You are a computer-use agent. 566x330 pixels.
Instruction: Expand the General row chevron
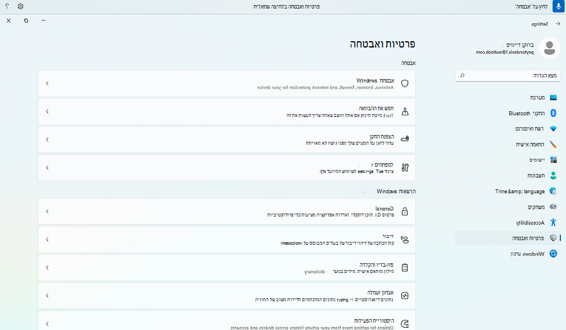point(48,211)
